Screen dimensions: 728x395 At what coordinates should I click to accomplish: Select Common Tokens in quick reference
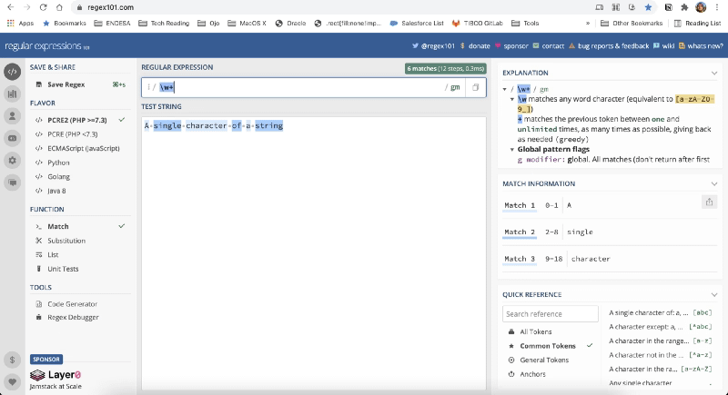click(549, 346)
